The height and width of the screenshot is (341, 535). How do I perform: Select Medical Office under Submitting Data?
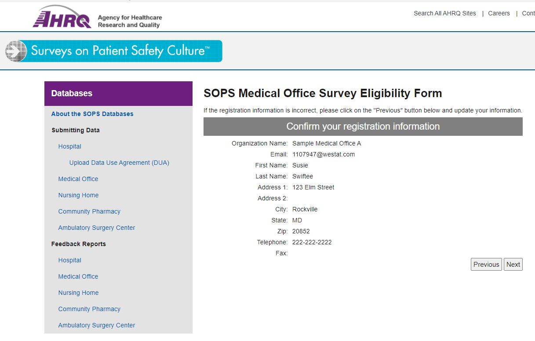click(x=78, y=179)
